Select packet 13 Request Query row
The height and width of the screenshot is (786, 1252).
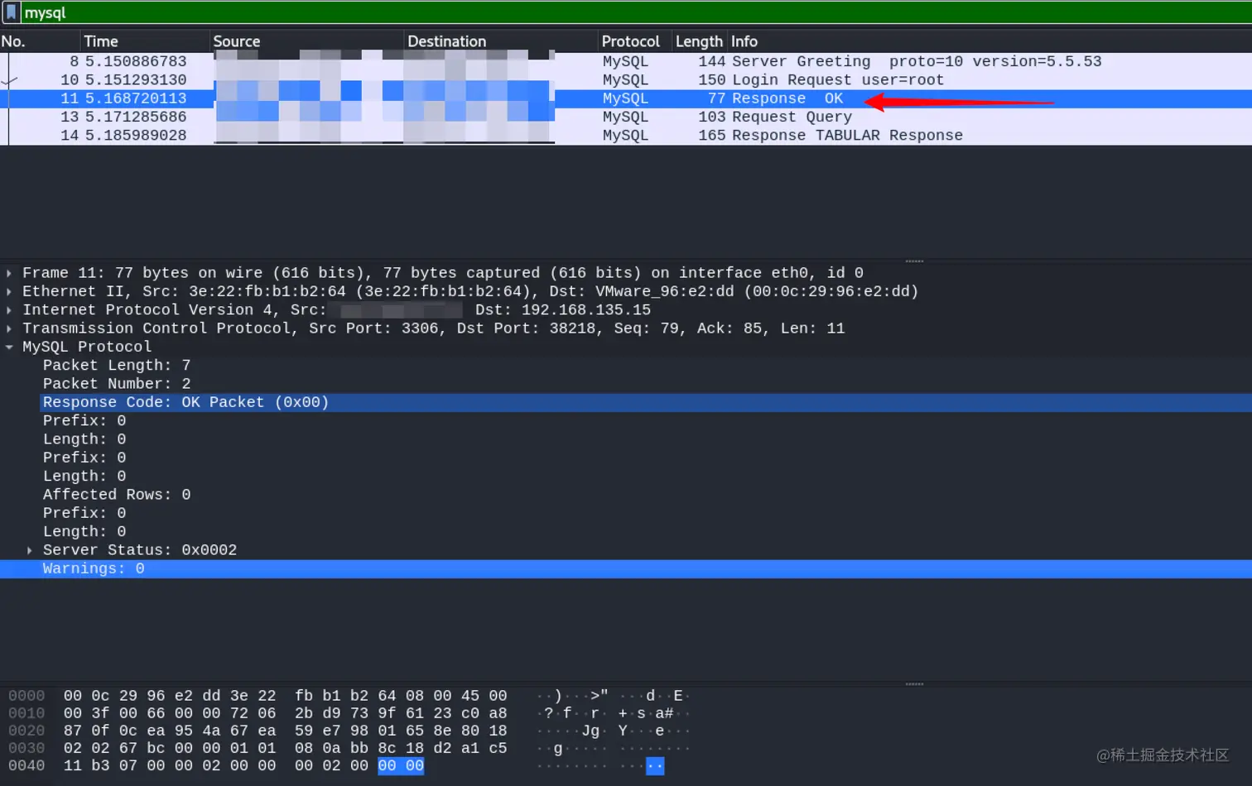click(x=626, y=117)
